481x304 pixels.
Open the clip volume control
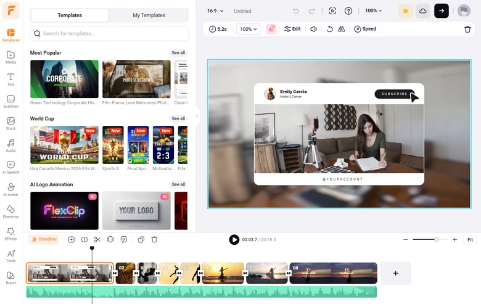[x=313, y=29]
